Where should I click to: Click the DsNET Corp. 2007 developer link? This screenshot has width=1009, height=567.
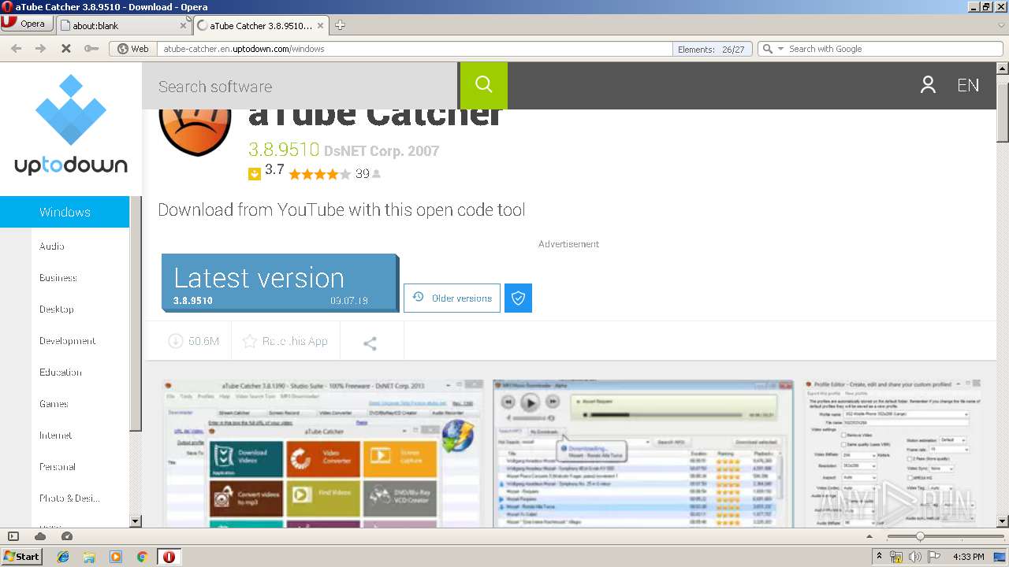click(x=382, y=150)
